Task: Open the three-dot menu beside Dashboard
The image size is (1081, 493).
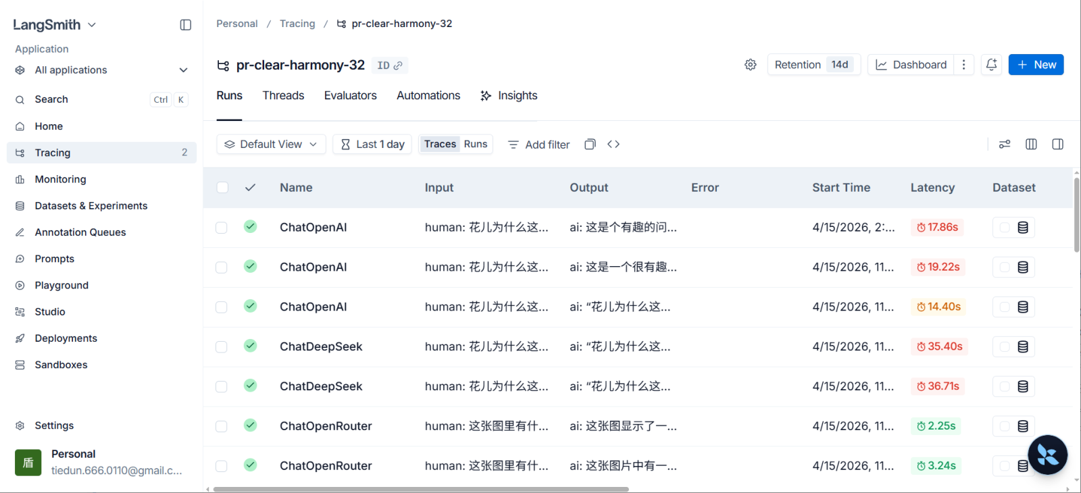Action: click(963, 65)
